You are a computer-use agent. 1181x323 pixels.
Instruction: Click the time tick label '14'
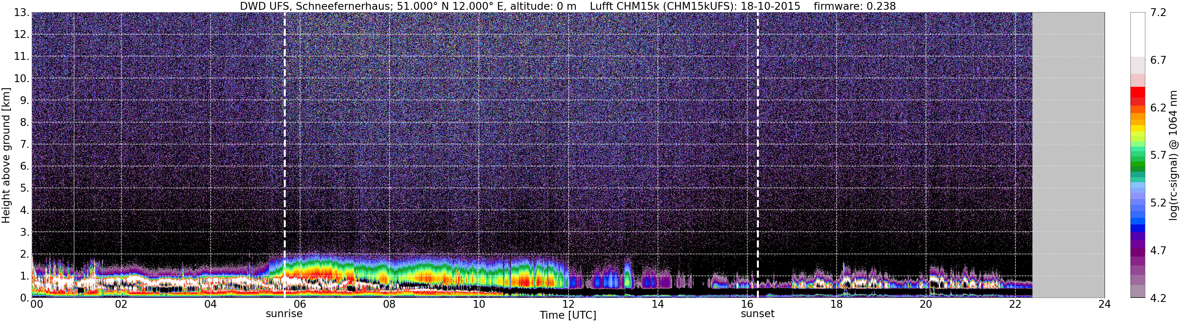click(657, 305)
